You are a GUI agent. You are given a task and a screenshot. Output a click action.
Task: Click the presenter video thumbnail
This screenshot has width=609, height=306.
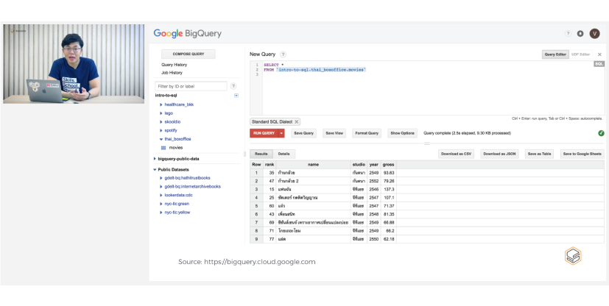pos(74,63)
